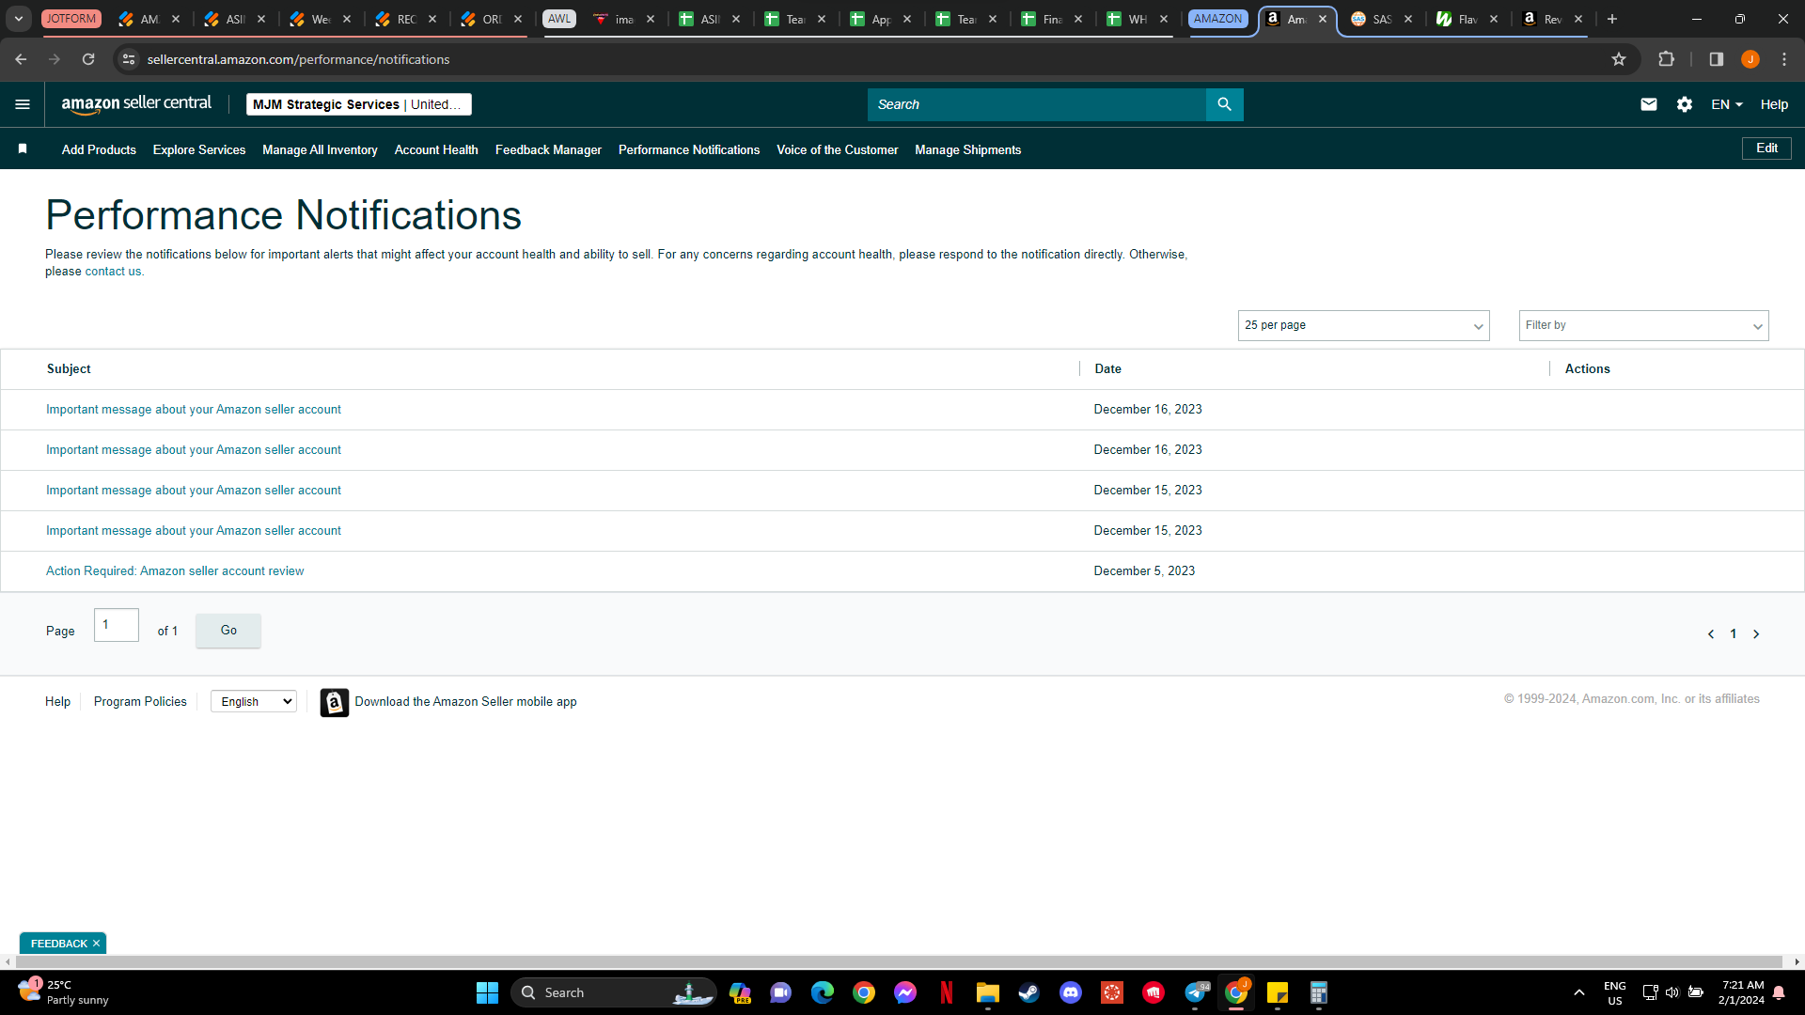Focus the Seller Central search field

(1036, 104)
